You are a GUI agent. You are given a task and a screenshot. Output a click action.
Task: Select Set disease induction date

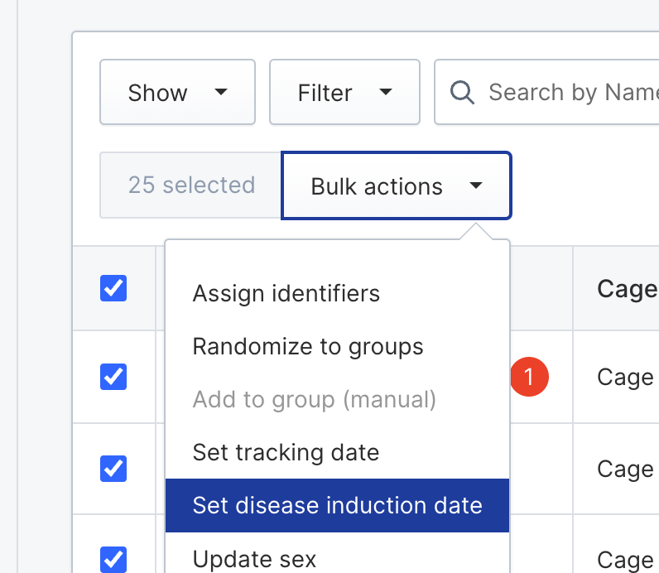coord(338,505)
